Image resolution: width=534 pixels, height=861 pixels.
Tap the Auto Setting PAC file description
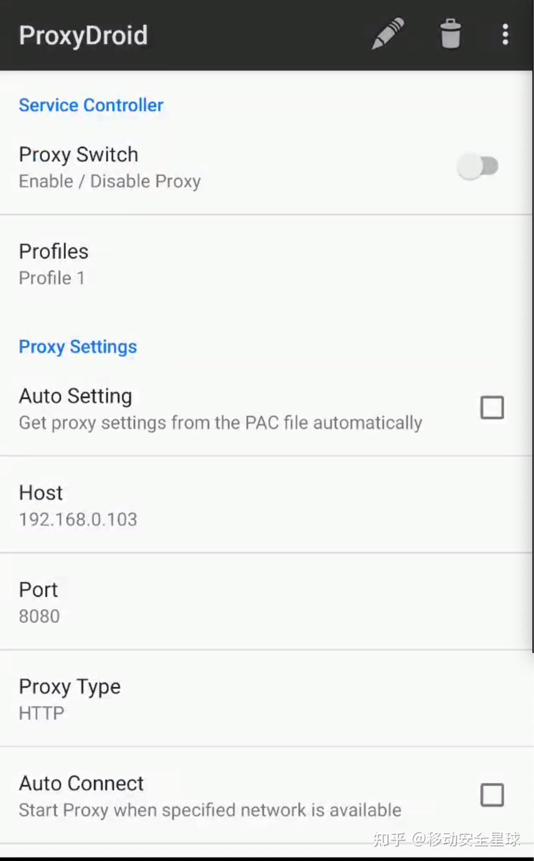220,423
